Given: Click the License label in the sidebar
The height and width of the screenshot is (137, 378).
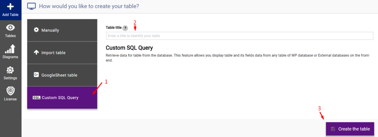Looking at the screenshot, I should point(10,99).
